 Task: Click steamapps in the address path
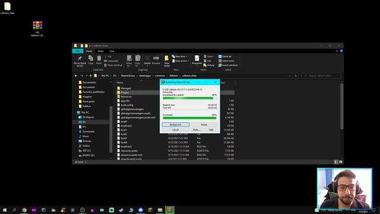(x=145, y=75)
